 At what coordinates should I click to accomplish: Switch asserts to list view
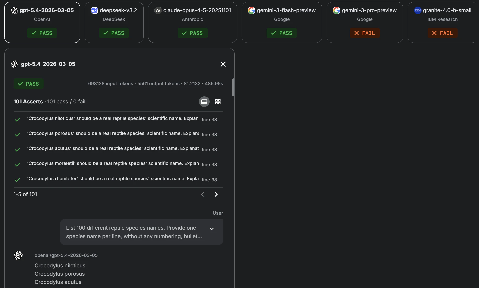point(204,102)
